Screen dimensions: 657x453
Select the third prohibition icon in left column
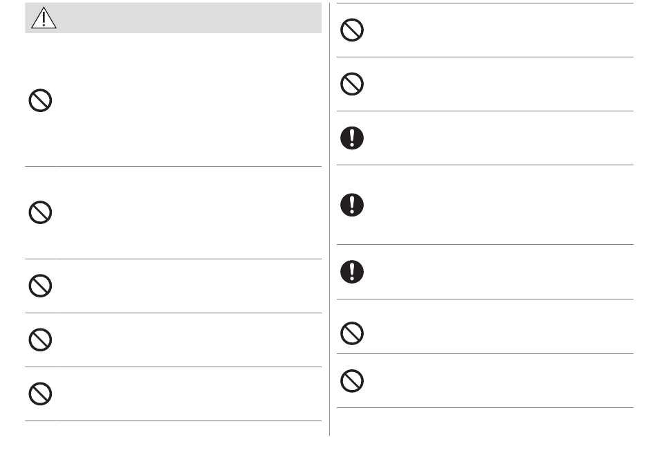tap(40, 286)
